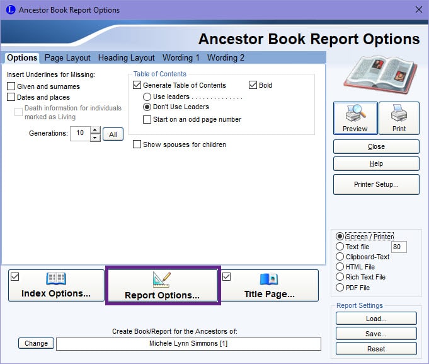The image size is (429, 364).
Task: Click the Printer Setup button
Action: pyautogui.click(x=376, y=184)
